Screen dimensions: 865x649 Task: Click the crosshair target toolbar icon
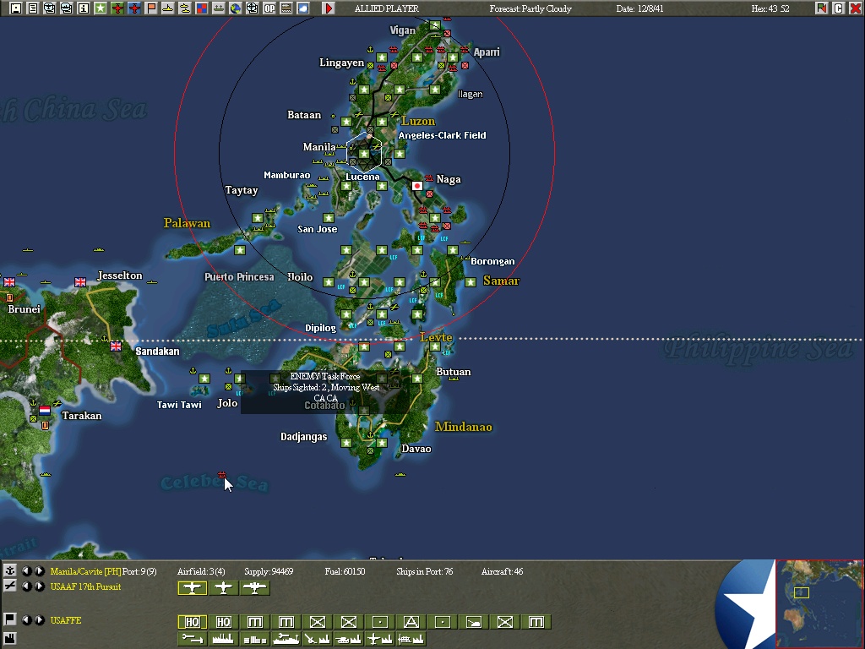click(x=252, y=8)
